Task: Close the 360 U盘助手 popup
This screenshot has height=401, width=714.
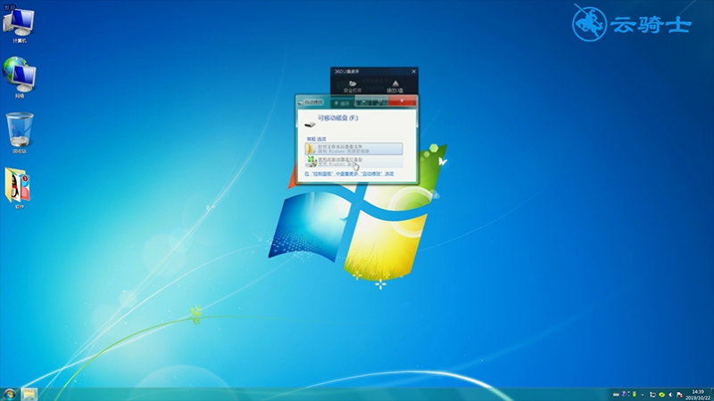Action: 413,71
